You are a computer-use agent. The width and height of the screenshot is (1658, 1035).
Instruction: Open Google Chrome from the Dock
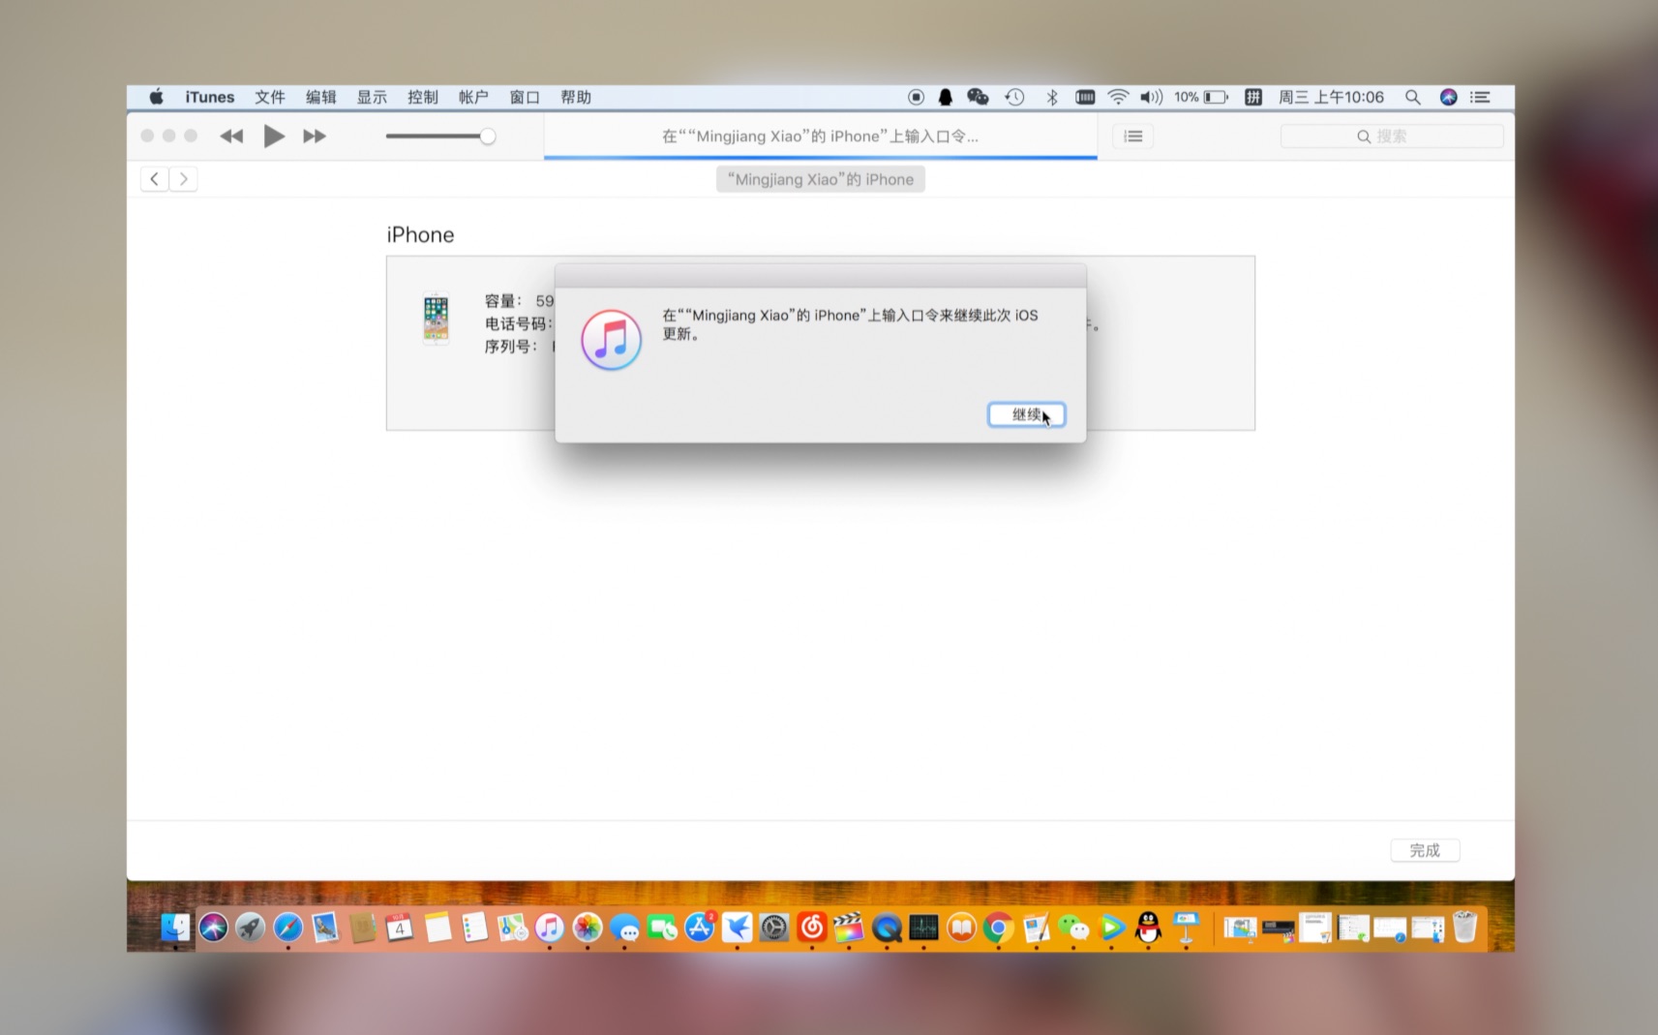click(998, 928)
